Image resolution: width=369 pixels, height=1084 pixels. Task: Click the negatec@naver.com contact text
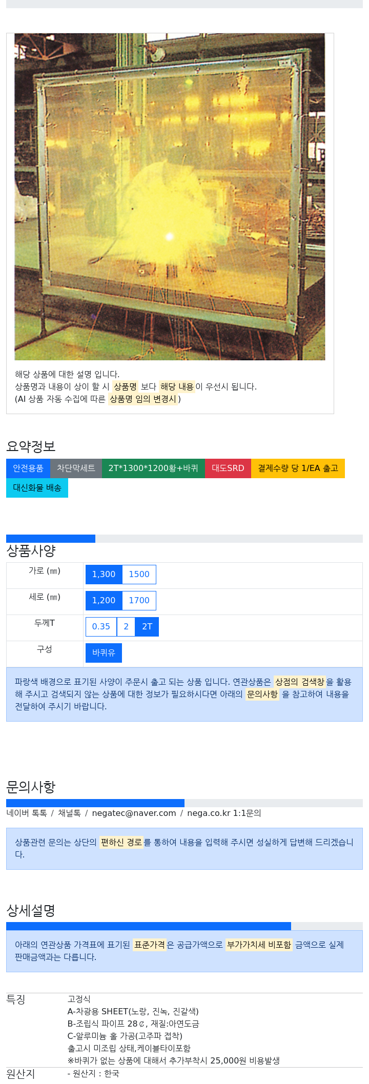134,813
